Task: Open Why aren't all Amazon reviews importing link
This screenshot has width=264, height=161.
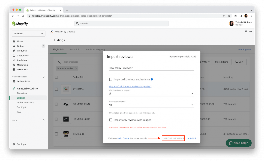Action: pos(130,86)
